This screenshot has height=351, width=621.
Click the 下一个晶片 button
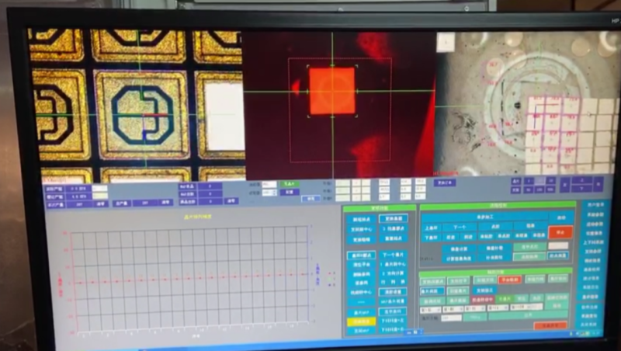coord(392,254)
